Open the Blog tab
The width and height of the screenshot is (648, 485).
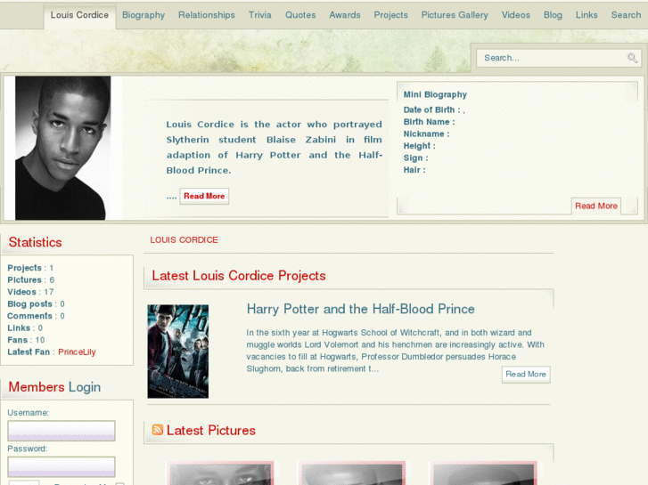(x=553, y=15)
